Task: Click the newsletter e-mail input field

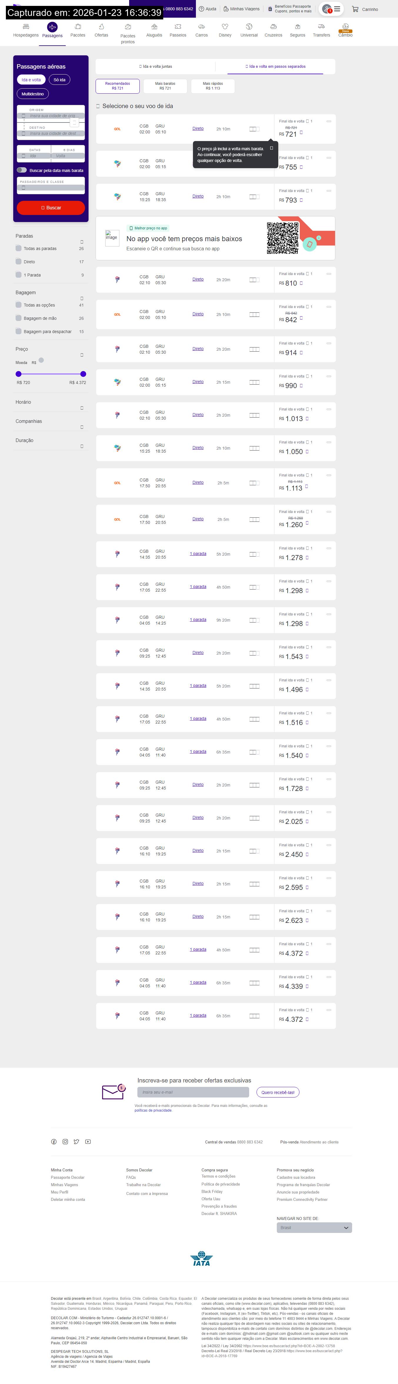Action: pyautogui.click(x=193, y=1092)
